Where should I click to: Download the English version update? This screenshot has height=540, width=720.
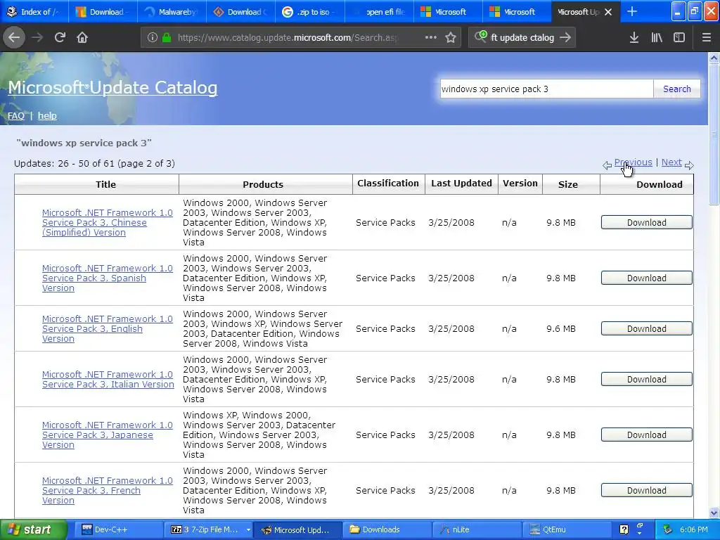click(x=647, y=329)
